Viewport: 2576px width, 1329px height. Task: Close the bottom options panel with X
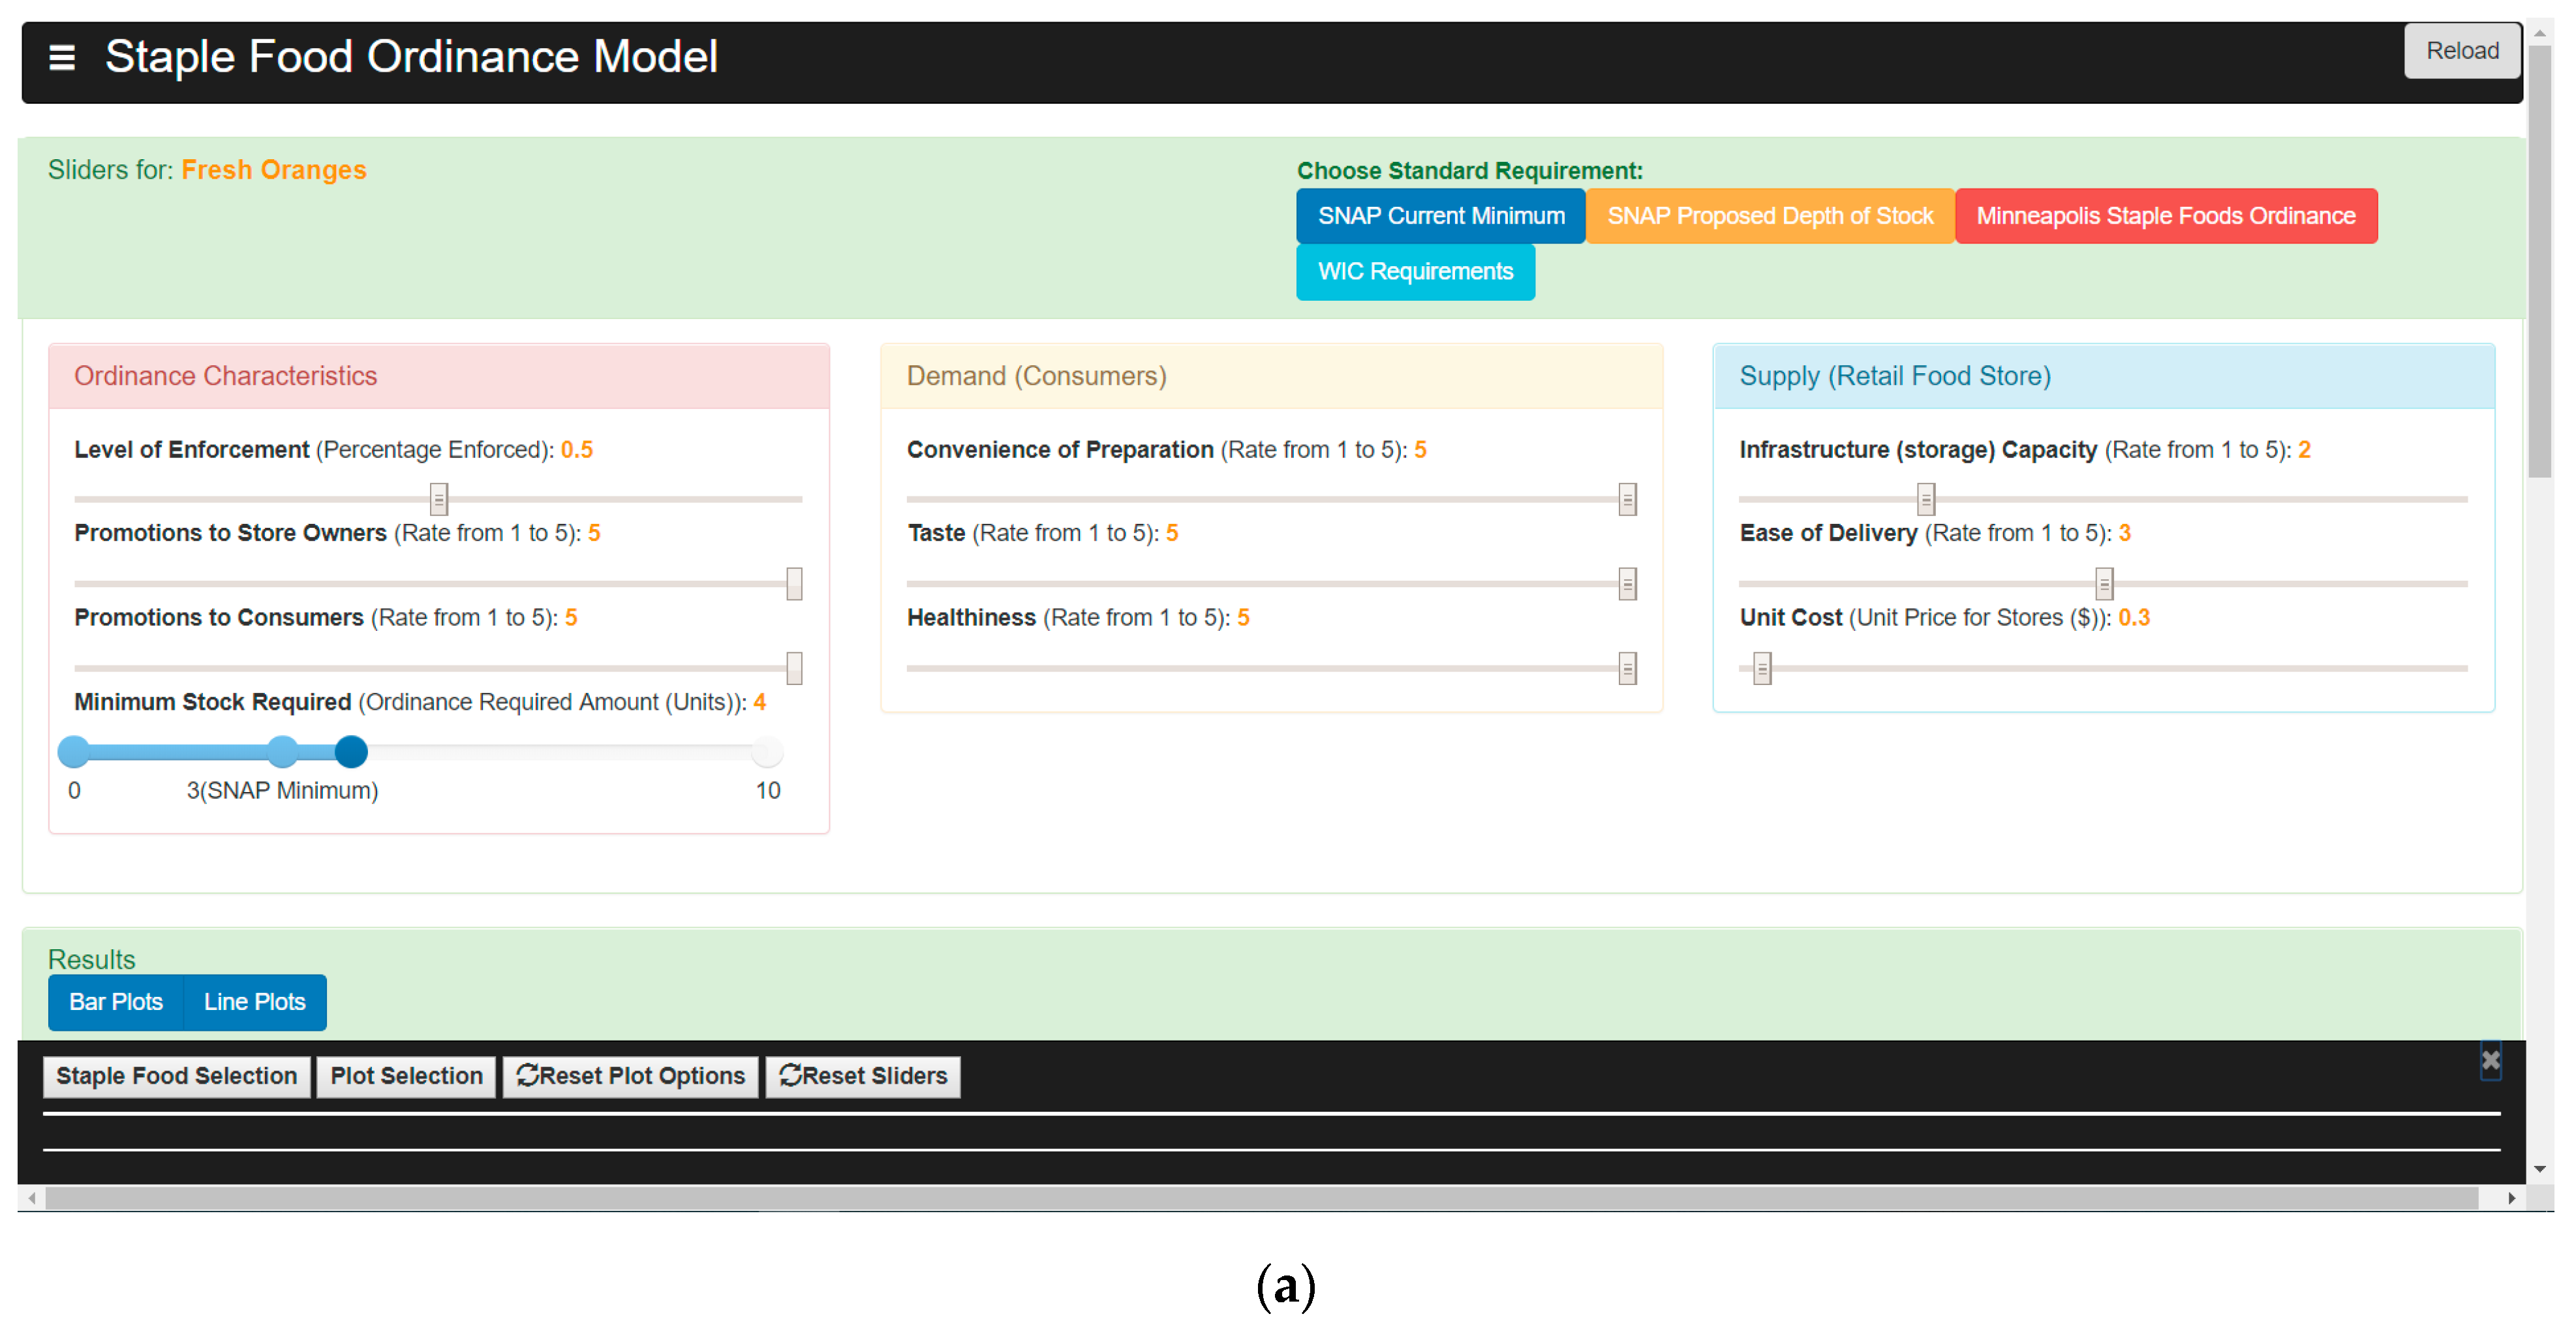(x=2490, y=1060)
